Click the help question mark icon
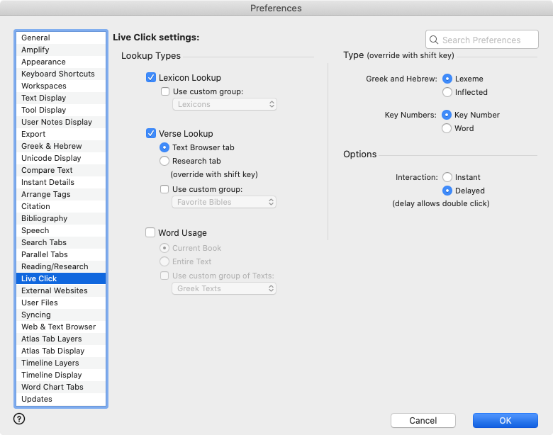Screen dimensions: 553x435 tap(19, 419)
